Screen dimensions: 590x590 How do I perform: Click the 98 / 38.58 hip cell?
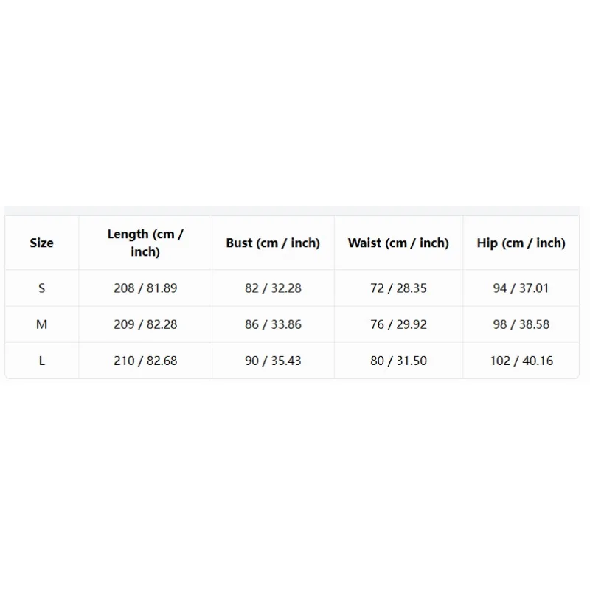(x=521, y=324)
